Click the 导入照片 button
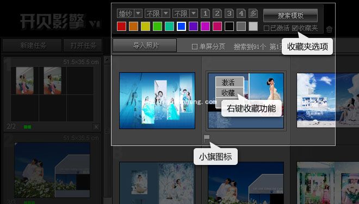This screenshot has height=204, width=359. coord(145,45)
